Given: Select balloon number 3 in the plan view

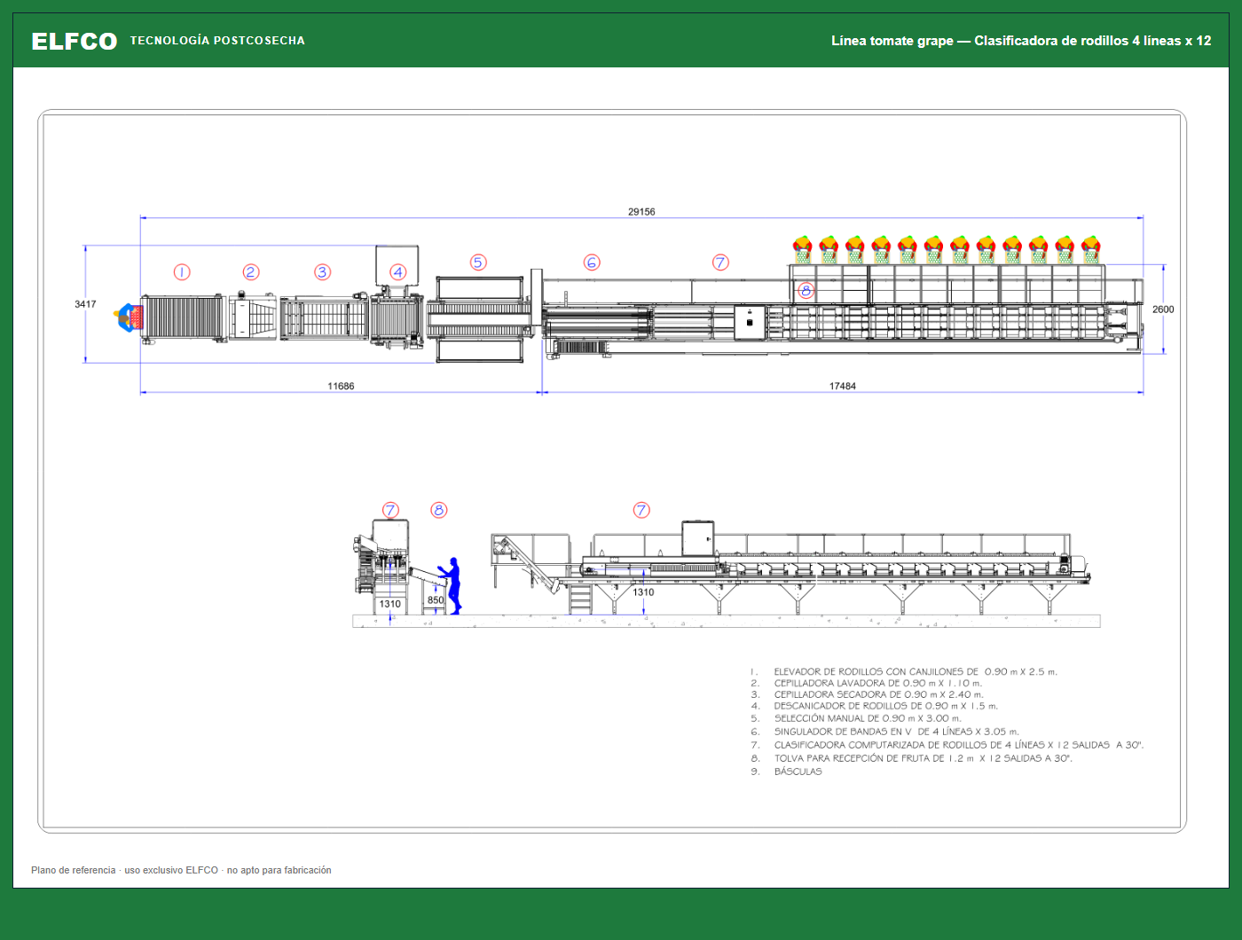Looking at the screenshot, I should (323, 272).
